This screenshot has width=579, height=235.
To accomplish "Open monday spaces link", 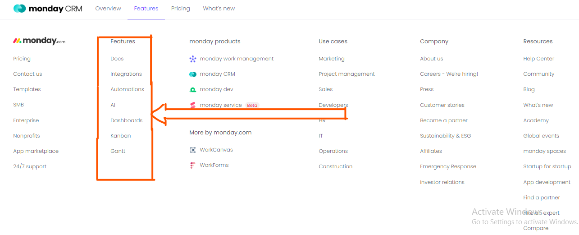I will [545, 151].
